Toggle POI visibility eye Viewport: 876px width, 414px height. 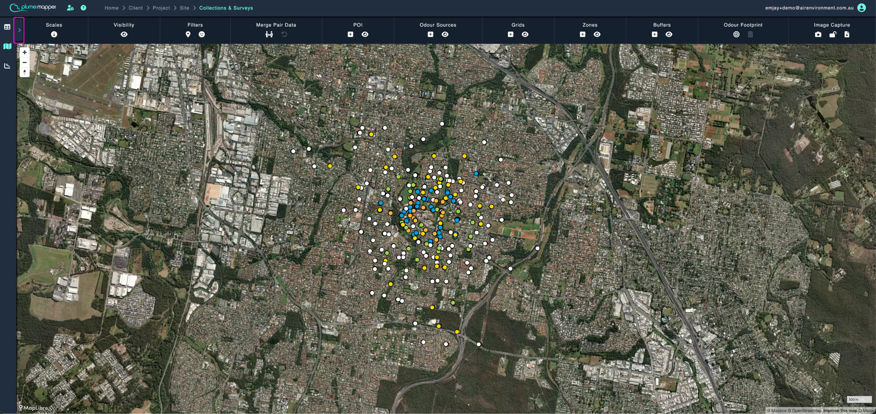(x=365, y=34)
